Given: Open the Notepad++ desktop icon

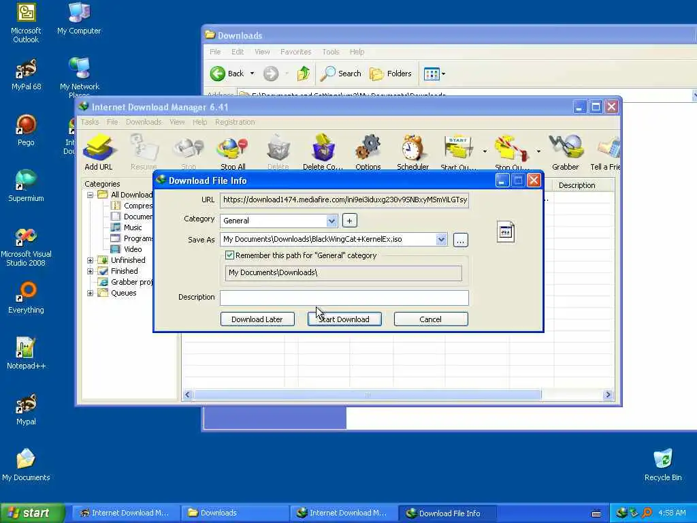Looking at the screenshot, I should coord(26,353).
